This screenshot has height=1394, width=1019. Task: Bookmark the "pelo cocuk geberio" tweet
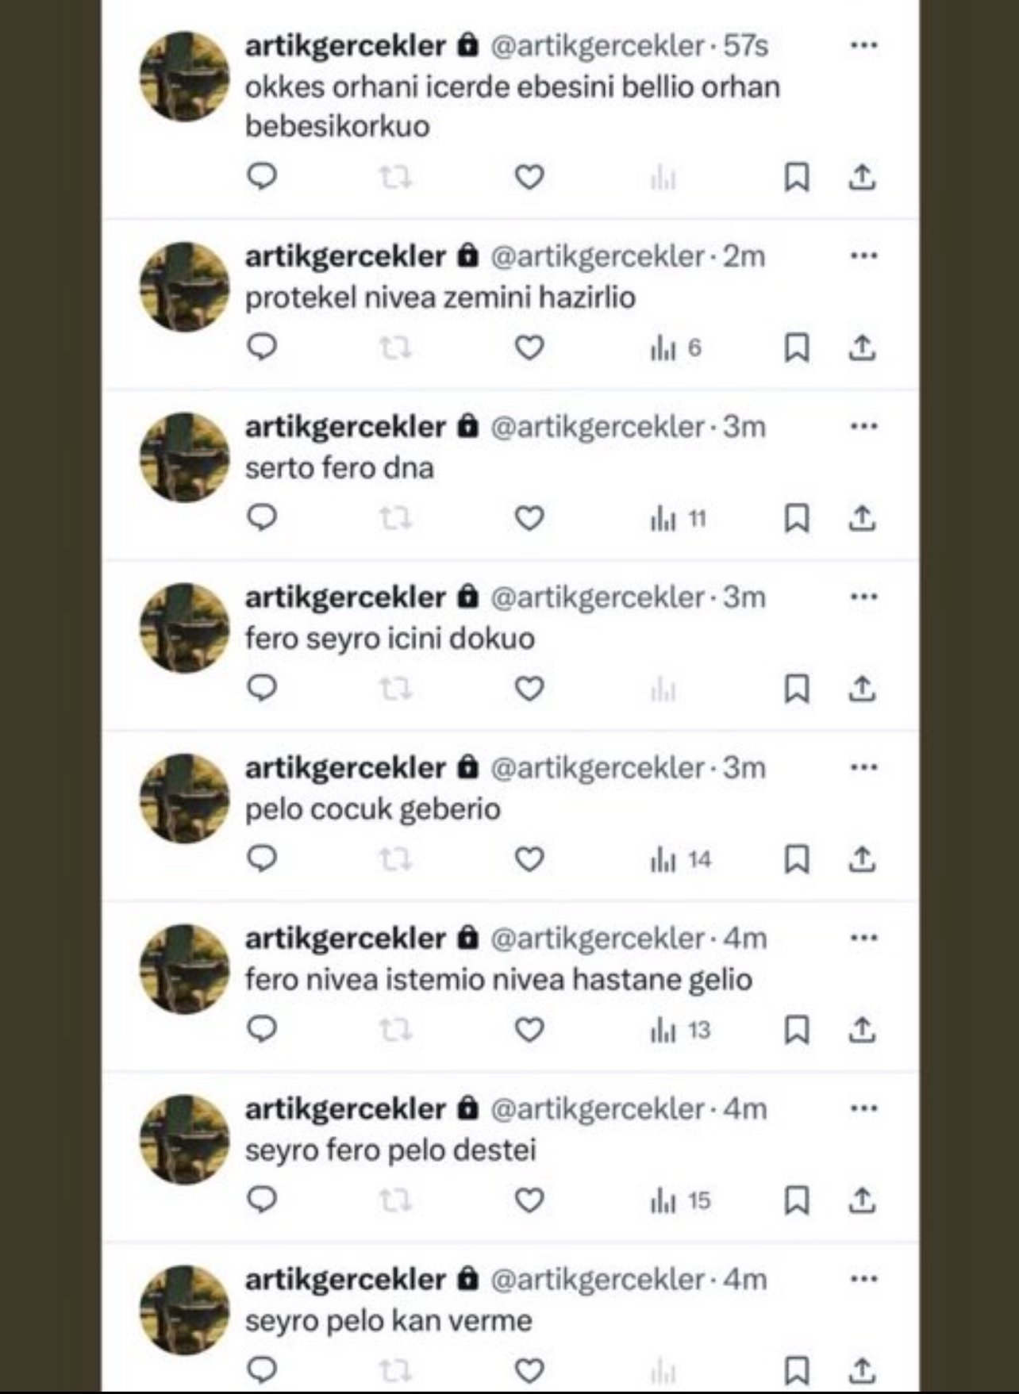coord(796,859)
